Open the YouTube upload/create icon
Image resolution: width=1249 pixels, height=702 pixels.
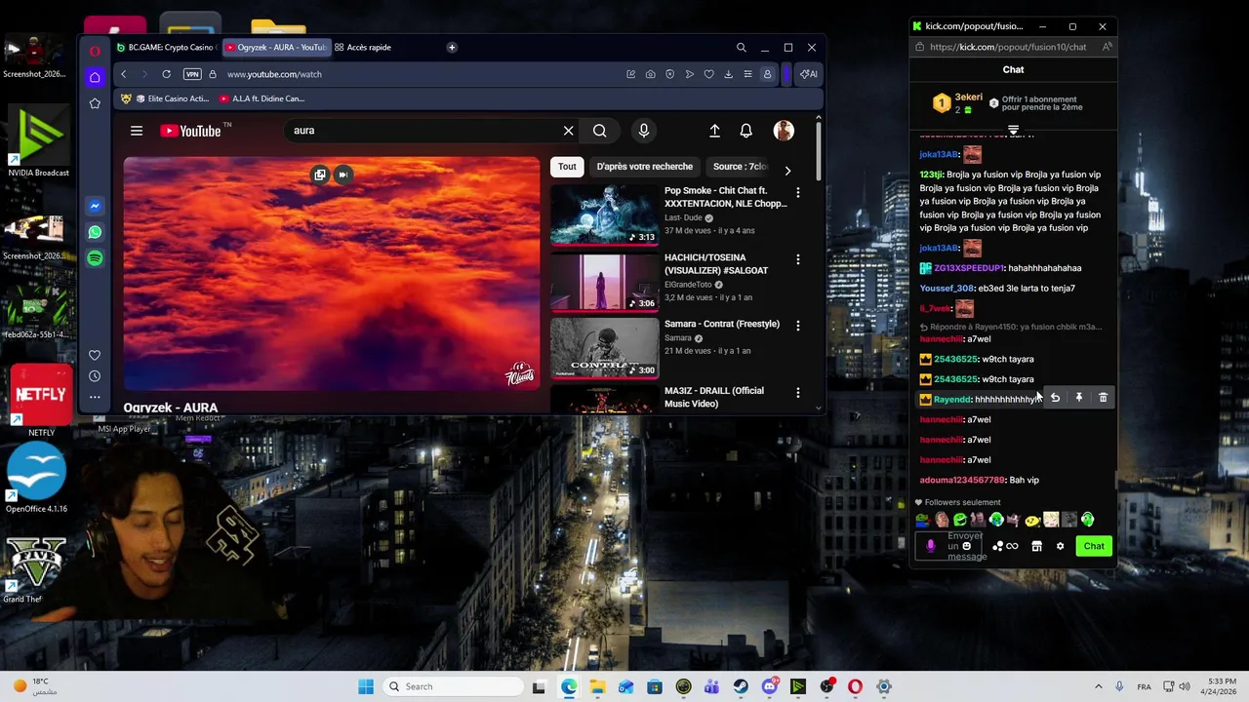(714, 131)
